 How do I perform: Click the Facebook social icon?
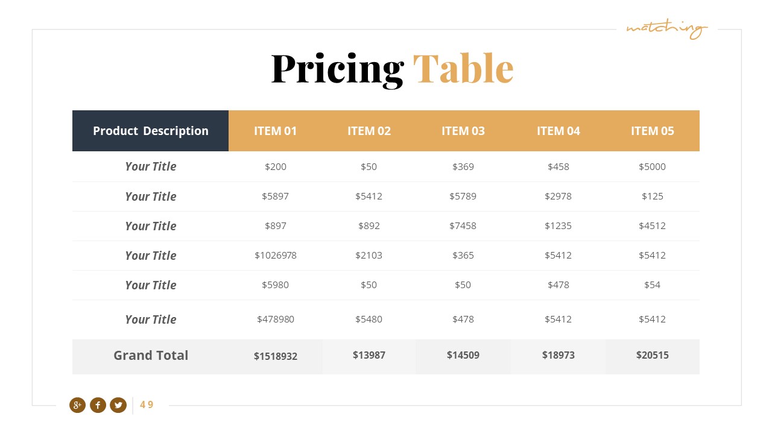click(98, 405)
